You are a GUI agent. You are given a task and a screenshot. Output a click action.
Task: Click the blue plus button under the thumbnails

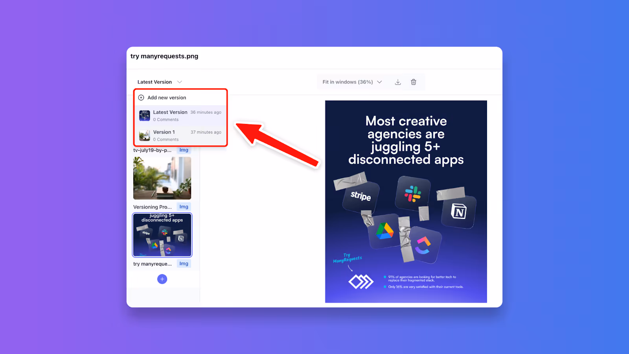(x=162, y=279)
